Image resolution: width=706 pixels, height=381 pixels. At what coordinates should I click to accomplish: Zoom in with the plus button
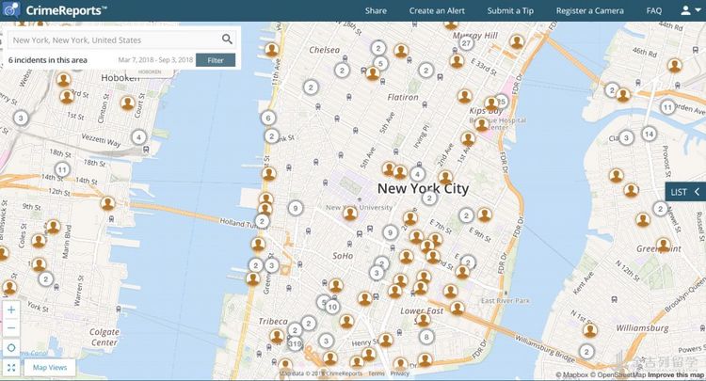pos(11,310)
